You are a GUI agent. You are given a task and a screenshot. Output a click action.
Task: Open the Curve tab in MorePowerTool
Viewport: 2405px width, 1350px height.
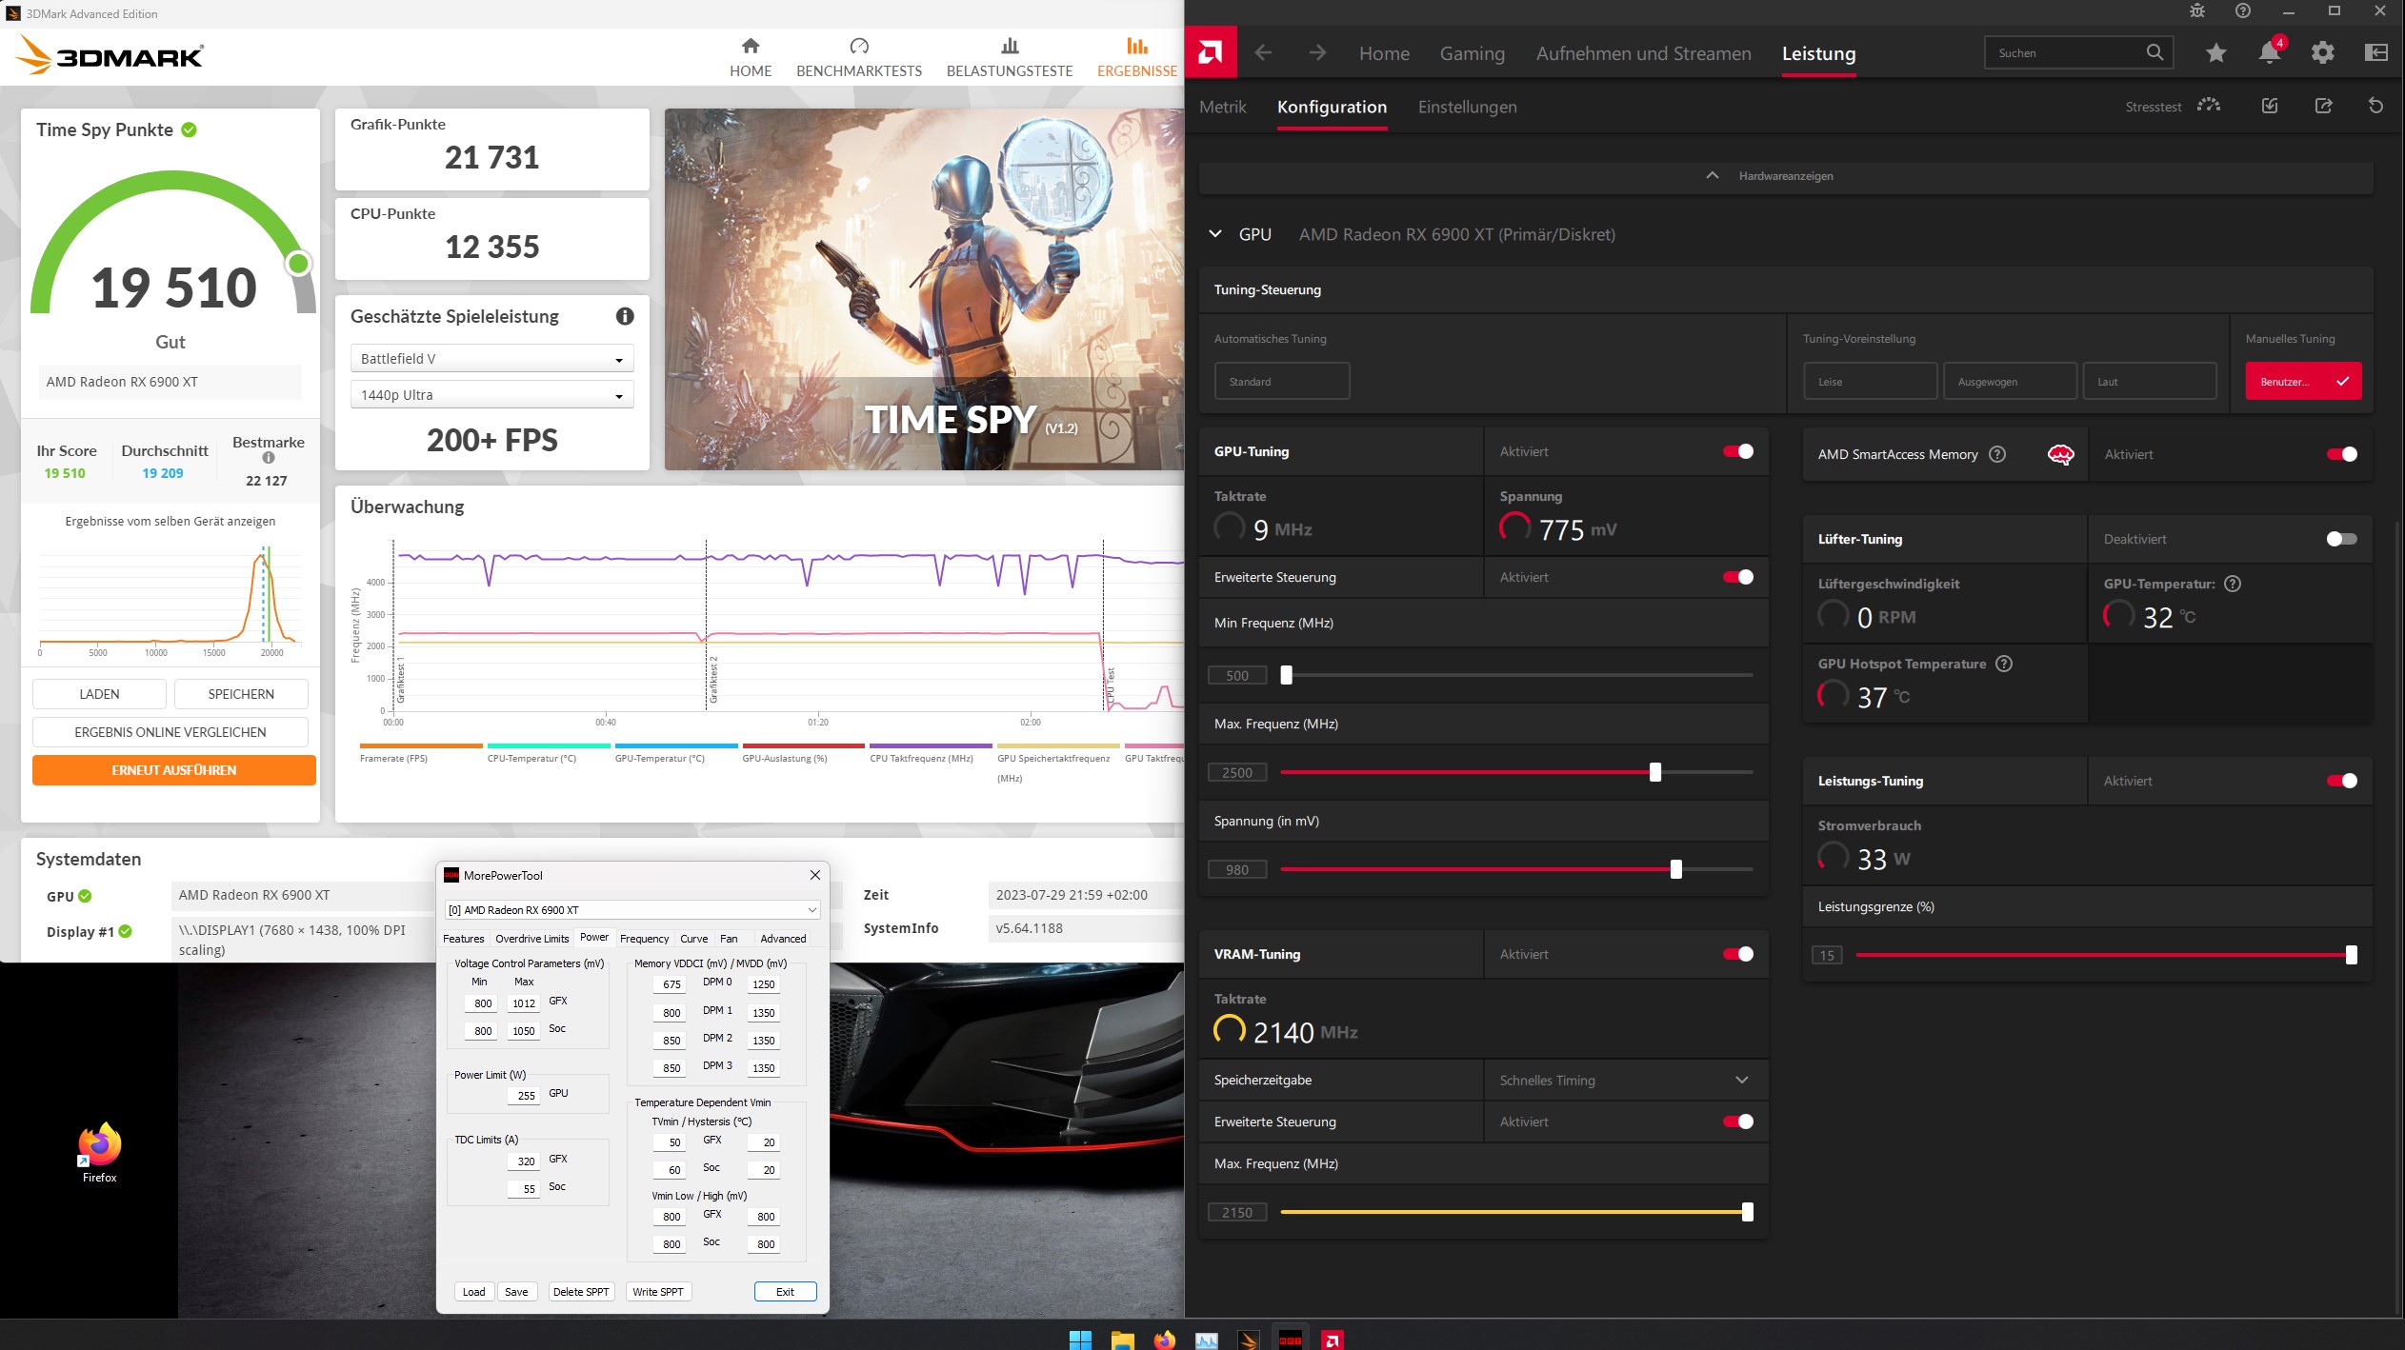(x=693, y=938)
